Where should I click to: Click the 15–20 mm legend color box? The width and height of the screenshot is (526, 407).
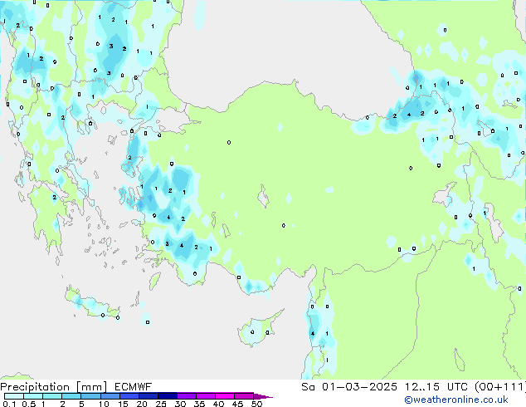point(129,396)
